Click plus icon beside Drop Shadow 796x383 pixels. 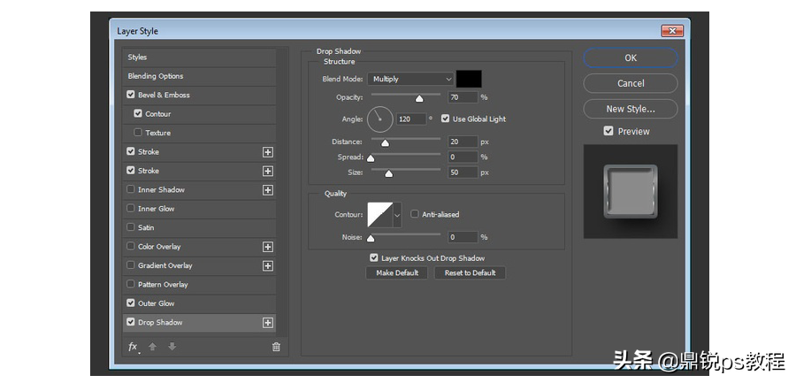(267, 323)
